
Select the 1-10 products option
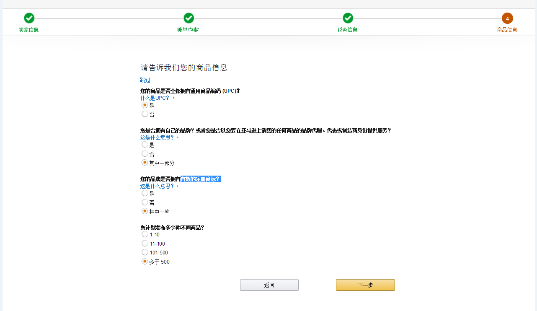(145, 234)
